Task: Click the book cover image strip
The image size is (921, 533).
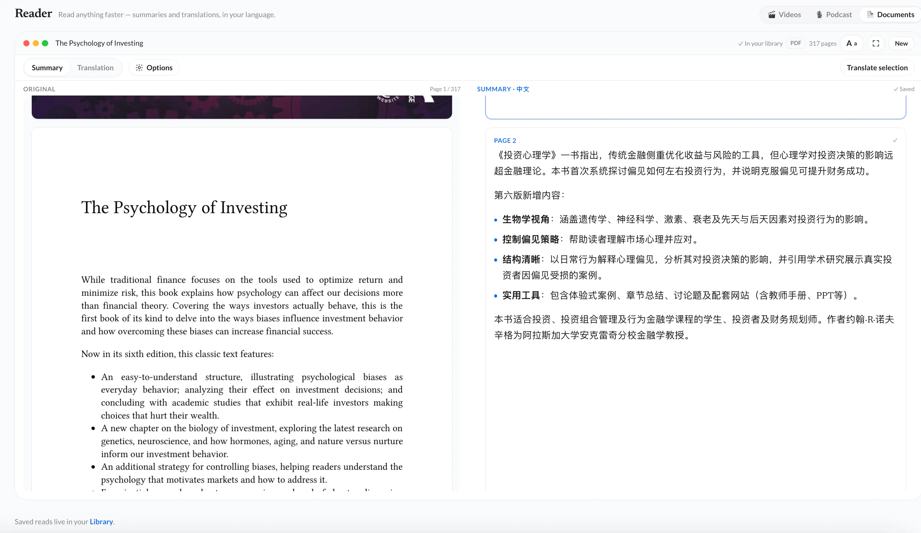Action: coord(241,107)
